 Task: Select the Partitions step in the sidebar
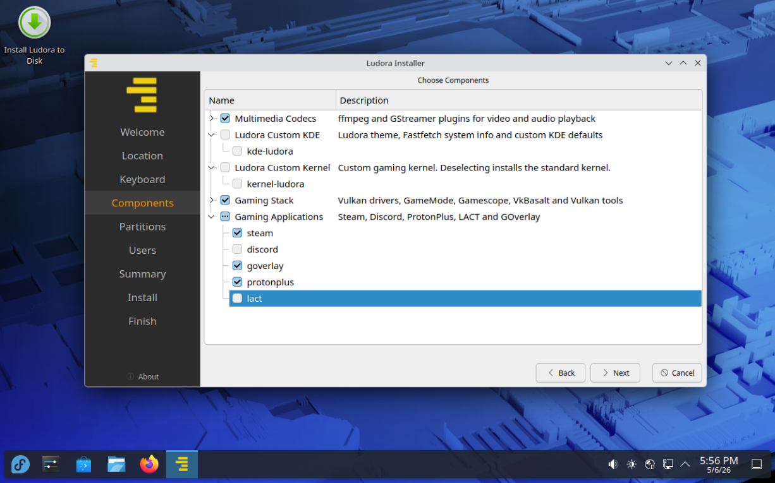142,227
